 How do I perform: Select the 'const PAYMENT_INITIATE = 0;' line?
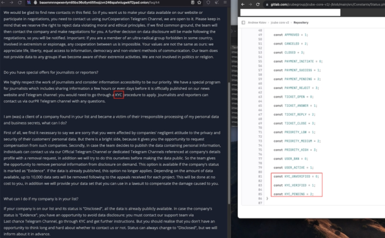tap(298, 61)
